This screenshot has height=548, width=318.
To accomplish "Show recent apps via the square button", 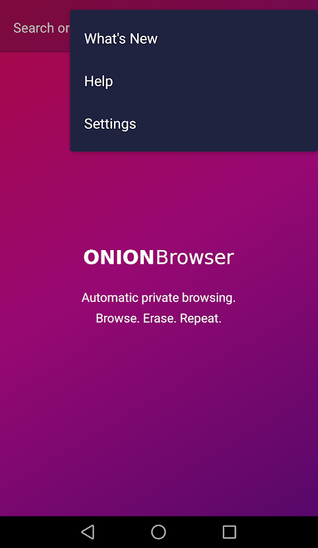I will click(230, 532).
